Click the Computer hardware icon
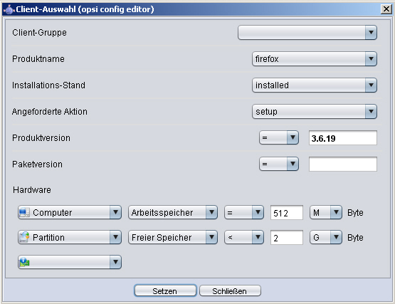Viewport: 395px width, 304px height. pyautogui.click(x=24, y=212)
